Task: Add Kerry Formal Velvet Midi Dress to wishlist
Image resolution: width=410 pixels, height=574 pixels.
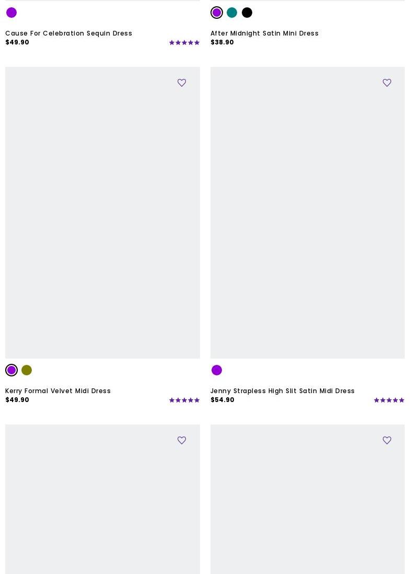Action: click(x=181, y=83)
